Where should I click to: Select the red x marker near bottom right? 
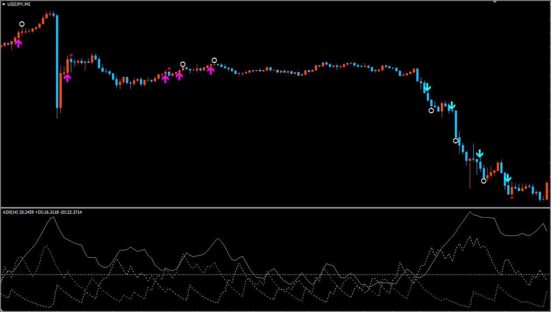(x=512, y=198)
